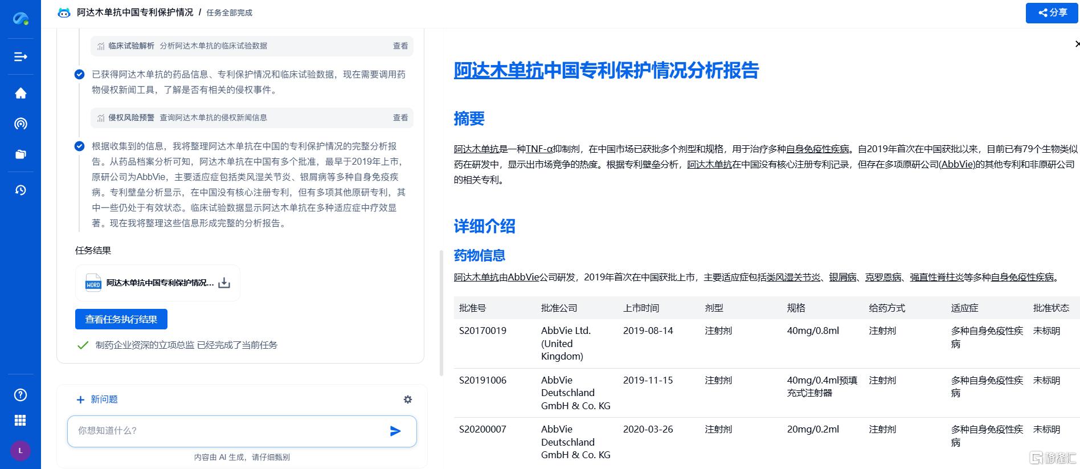This screenshot has height=469, width=1080.
Task: Click date cell 2019-11-15
Action: coord(648,381)
